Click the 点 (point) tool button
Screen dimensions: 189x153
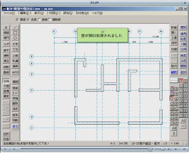pyautogui.click(x=6, y=27)
